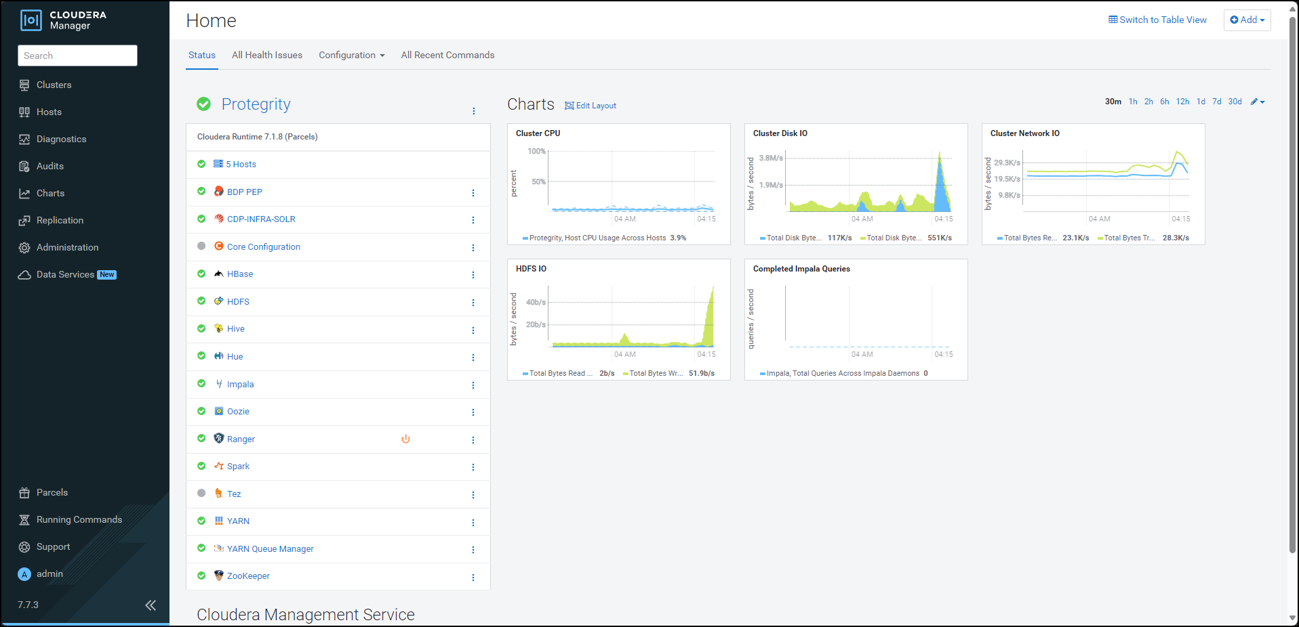Switch time range to 12h

pyautogui.click(x=1182, y=102)
